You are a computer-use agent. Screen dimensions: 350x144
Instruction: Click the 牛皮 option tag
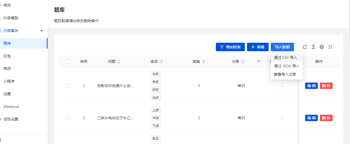[156, 74]
